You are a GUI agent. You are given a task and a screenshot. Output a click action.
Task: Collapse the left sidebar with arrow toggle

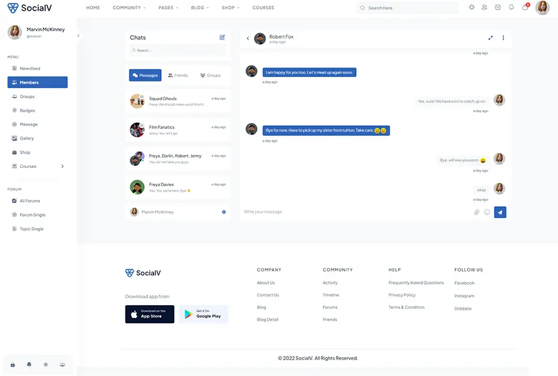tap(78, 36)
